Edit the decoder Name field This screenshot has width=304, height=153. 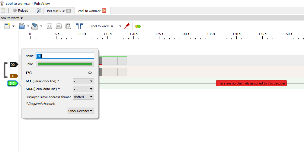coord(65,56)
